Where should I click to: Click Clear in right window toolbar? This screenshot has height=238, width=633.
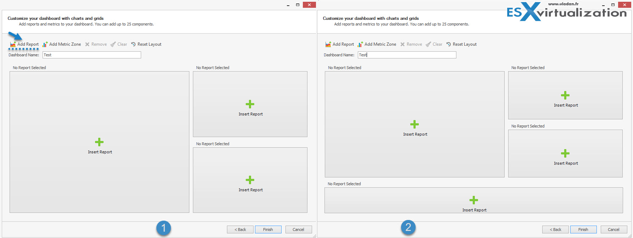pyautogui.click(x=434, y=44)
